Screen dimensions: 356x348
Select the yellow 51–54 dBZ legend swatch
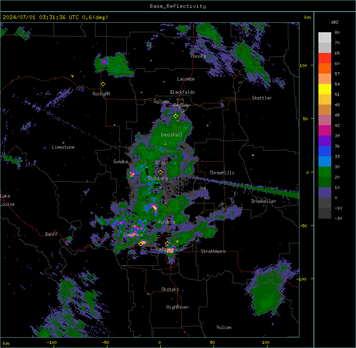click(325, 89)
